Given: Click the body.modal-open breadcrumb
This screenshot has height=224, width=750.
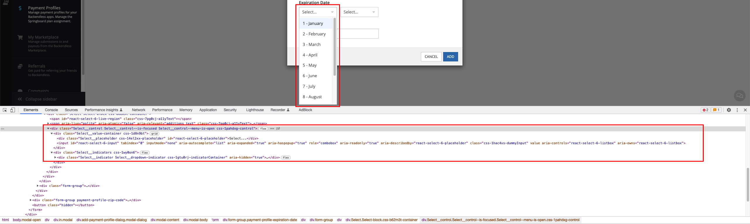Looking at the screenshot, I should point(27,220).
